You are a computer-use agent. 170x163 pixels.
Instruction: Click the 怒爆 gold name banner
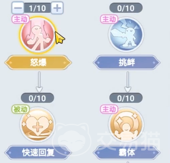[x=38, y=62]
